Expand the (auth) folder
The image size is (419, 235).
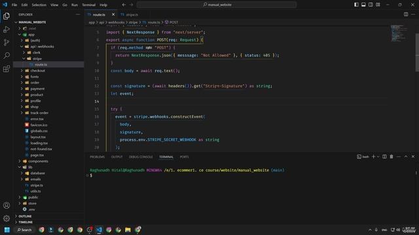pyautogui.click(x=48, y=40)
